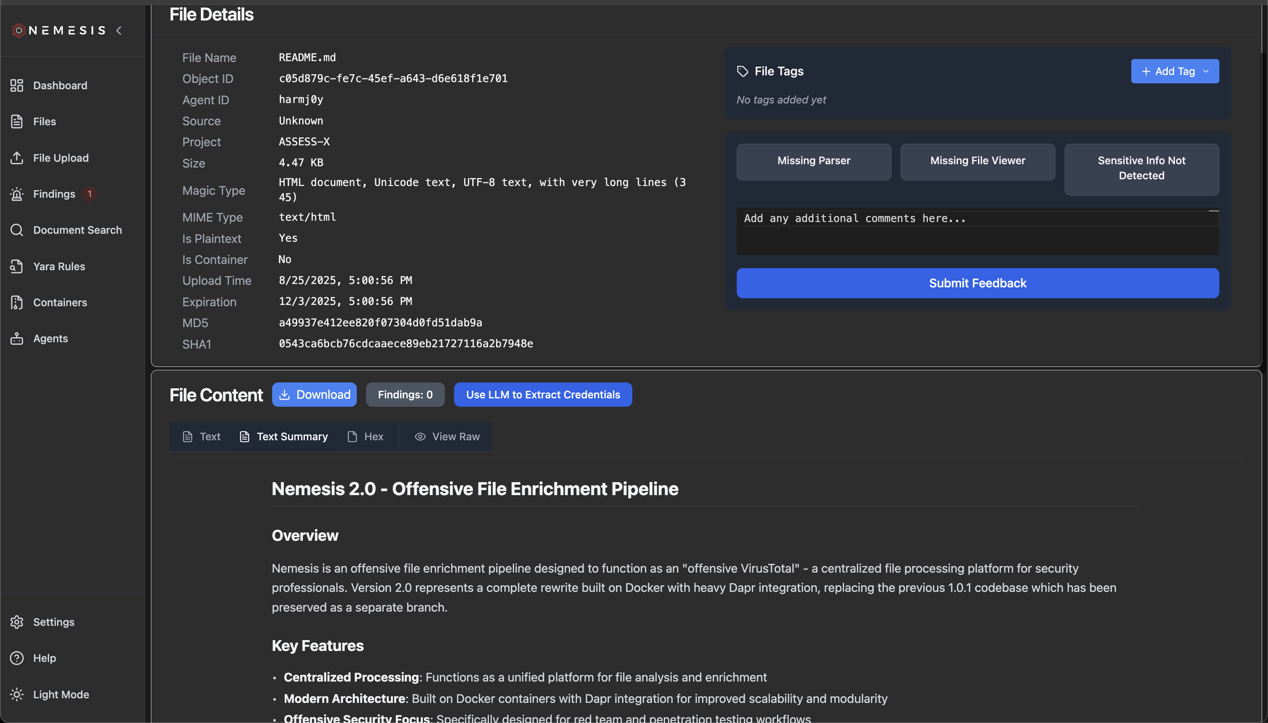1268x723 pixels.
Task: Click the Document Search magnifier icon
Action: coord(17,230)
